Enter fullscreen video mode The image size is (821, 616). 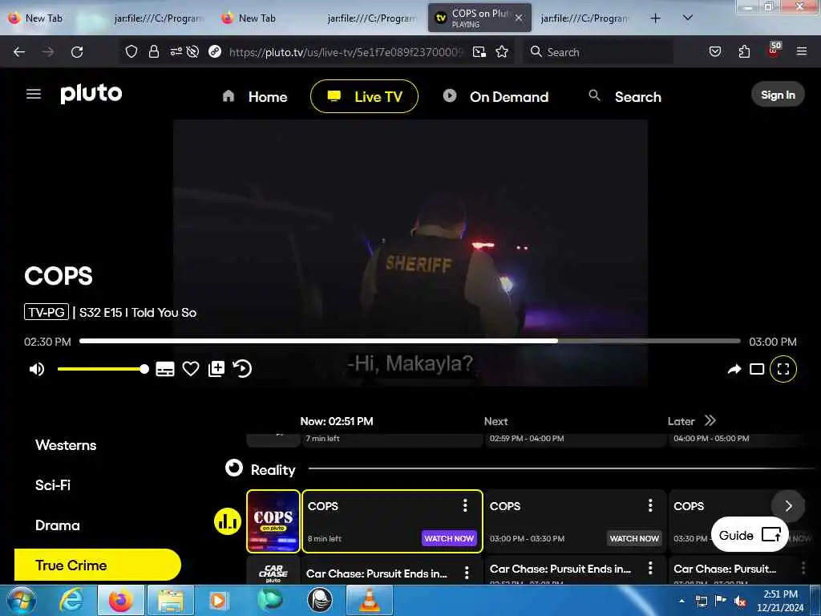coord(783,369)
